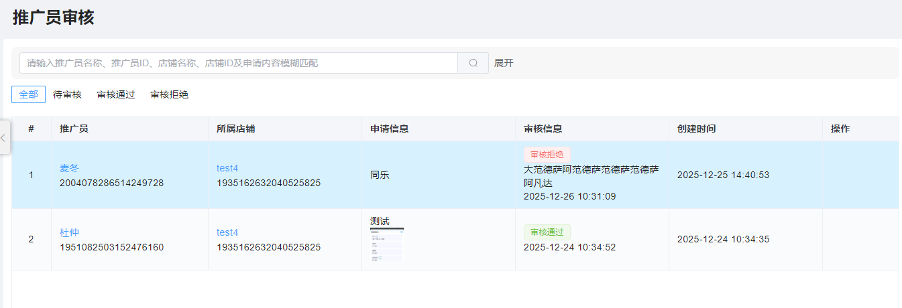Image resolution: width=902 pixels, height=308 pixels.
Task: Switch to the 审核通过 filter tab
Action: [116, 94]
